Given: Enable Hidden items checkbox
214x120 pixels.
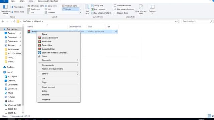Looking at the screenshot, I should point(115,13).
